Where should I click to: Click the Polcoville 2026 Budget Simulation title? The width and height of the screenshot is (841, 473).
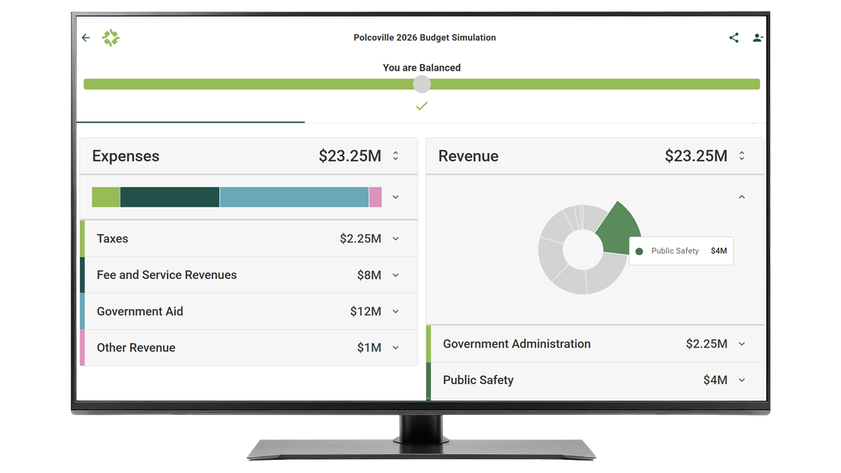[x=425, y=38]
